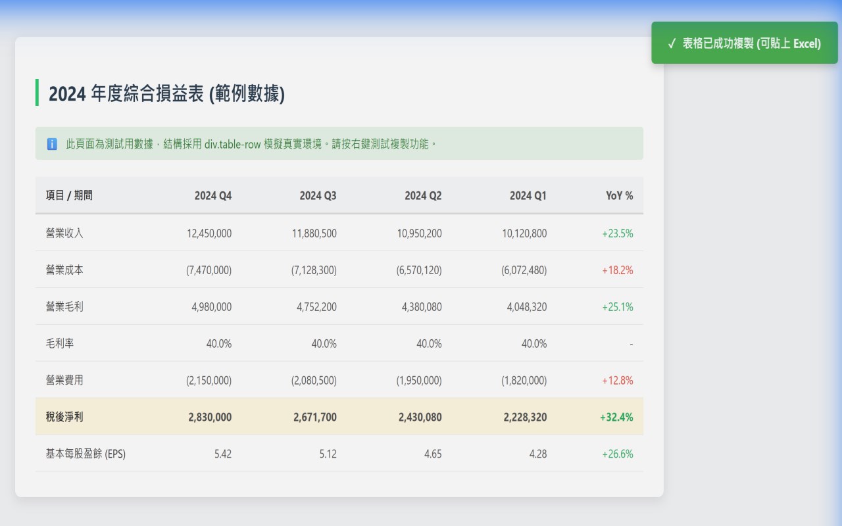Click the value (2,080,500)
This screenshot has width=842, height=526.
[314, 380]
